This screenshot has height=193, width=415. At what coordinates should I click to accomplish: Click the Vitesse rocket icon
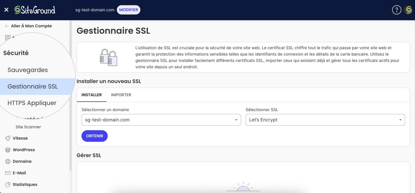pyautogui.click(x=8, y=138)
